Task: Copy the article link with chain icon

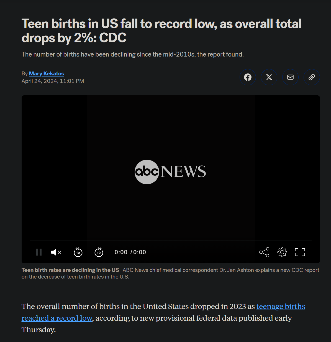Action: point(312,77)
